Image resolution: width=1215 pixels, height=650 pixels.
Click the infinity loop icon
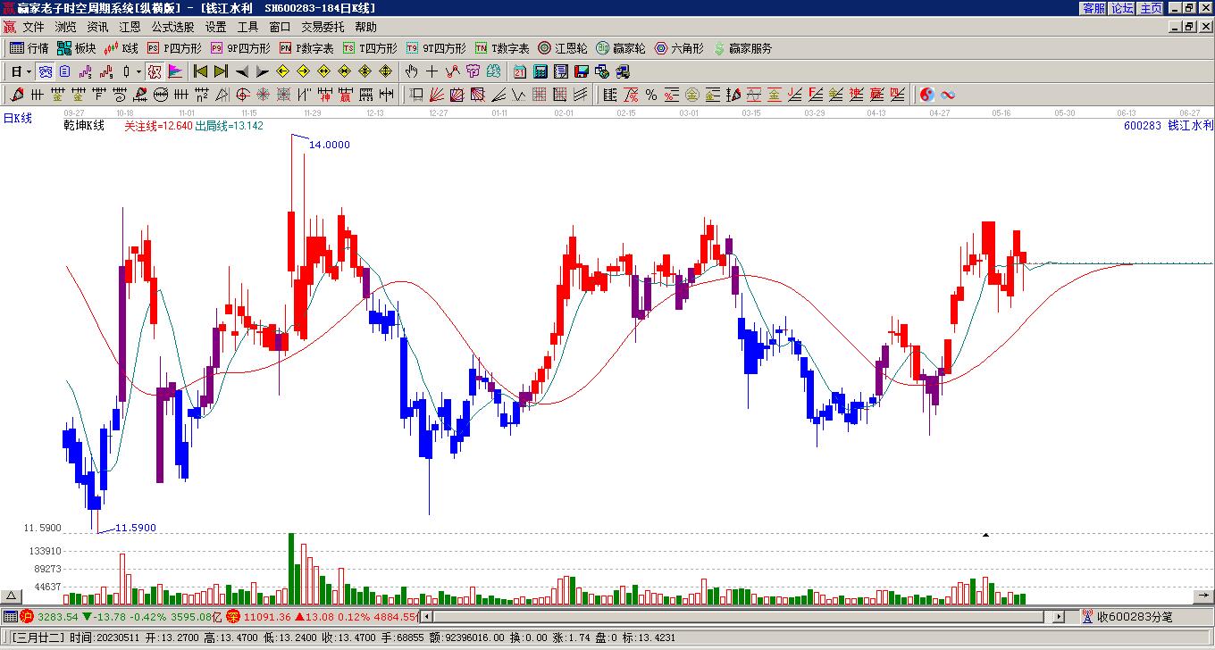coord(948,95)
